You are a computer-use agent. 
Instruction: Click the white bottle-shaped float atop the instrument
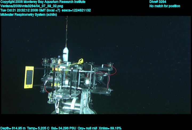point(66,54)
